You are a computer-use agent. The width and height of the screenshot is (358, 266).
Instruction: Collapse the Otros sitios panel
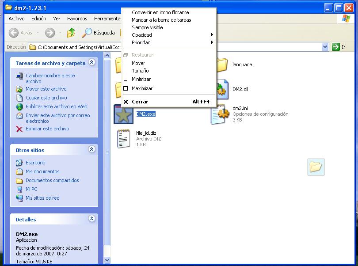click(92, 149)
